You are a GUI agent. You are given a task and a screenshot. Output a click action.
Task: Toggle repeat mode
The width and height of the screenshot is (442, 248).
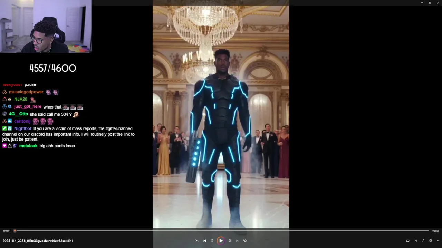(245, 241)
